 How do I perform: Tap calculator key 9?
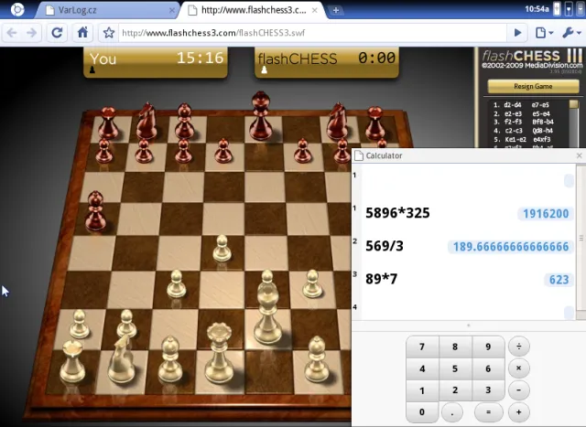pos(488,347)
